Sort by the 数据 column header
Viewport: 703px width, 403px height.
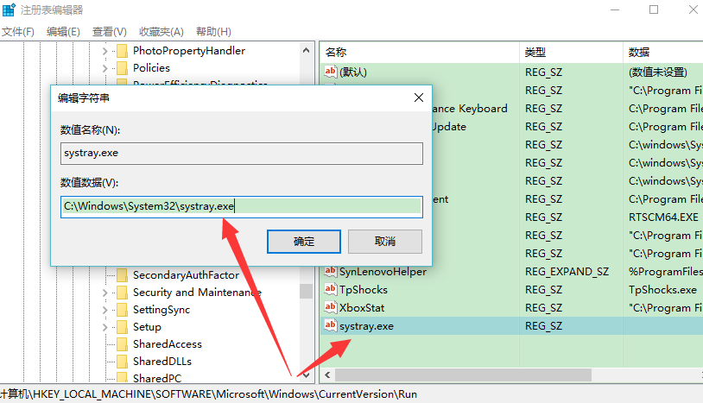coord(663,53)
